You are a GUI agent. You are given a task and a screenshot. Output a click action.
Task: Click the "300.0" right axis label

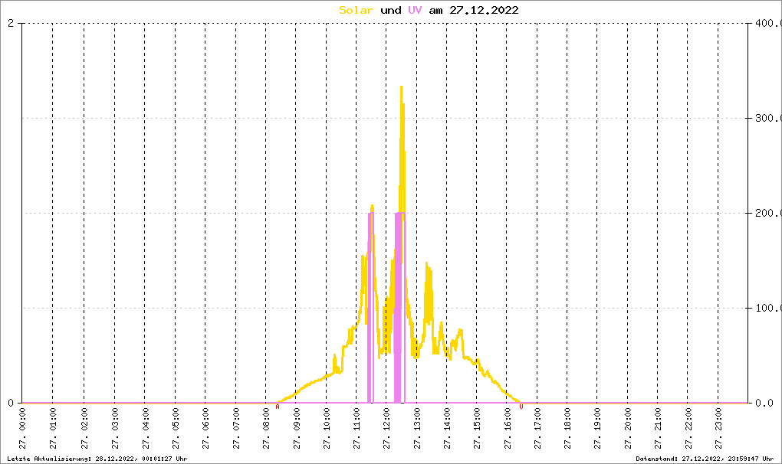(766, 119)
